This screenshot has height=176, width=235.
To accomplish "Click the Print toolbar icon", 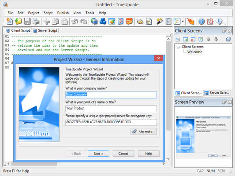I will pos(36,21).
